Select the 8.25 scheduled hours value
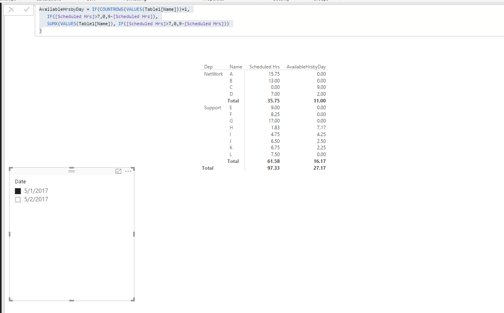Viewport: 504px width, 313px height. pos(275,114)
